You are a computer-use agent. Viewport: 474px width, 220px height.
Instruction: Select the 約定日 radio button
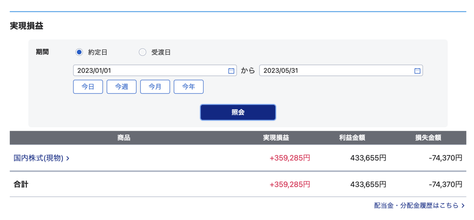[79, 52]
